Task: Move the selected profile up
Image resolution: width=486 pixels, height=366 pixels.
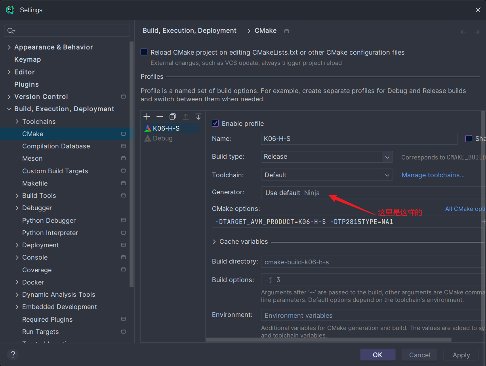Action: coord(185,116)
